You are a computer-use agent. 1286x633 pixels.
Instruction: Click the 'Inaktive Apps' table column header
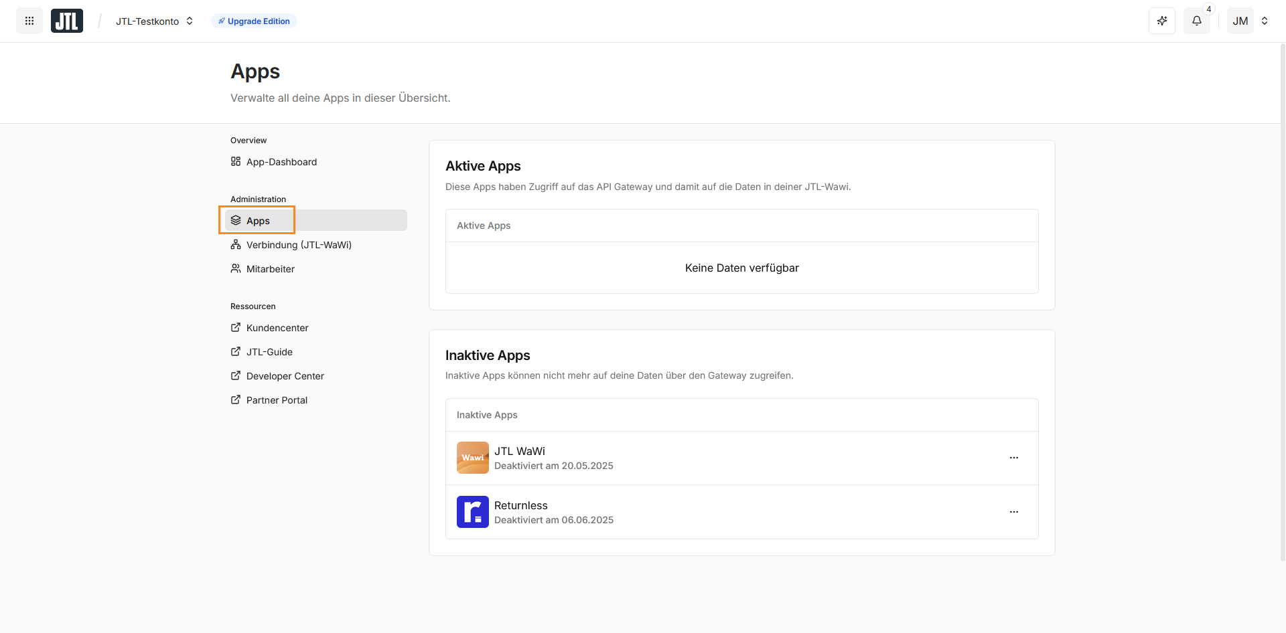487,415
